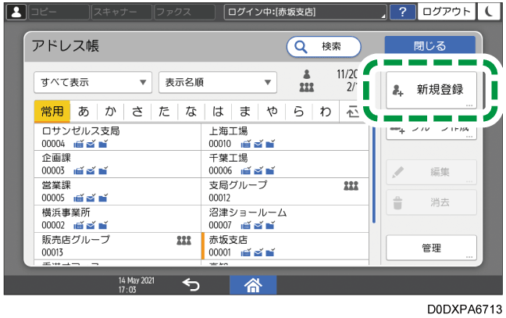Select 横浜事業所 entry name
The image size is (506, 318).
(x=66, y=213)
